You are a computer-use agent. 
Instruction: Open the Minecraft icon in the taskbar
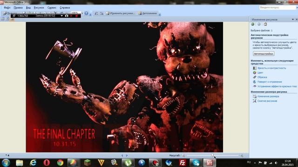[x=87, y=163]
